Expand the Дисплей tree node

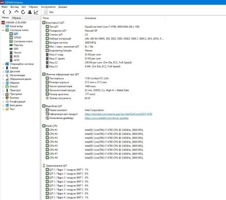coord(3,71)
